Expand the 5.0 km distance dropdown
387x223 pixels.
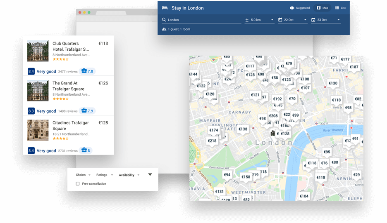(x=260, y=20)
